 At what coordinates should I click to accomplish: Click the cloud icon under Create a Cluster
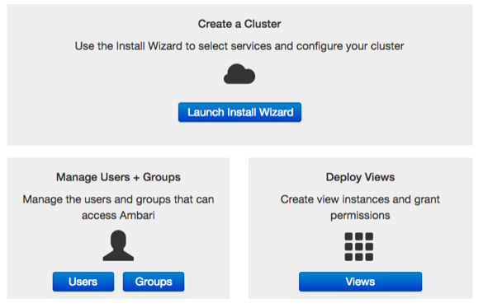(x=239, y=74)
